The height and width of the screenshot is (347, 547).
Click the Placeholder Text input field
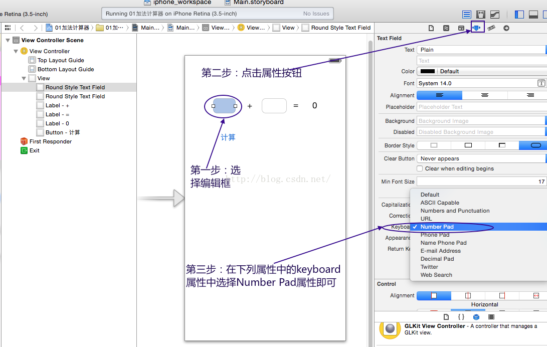pos(482,107)
